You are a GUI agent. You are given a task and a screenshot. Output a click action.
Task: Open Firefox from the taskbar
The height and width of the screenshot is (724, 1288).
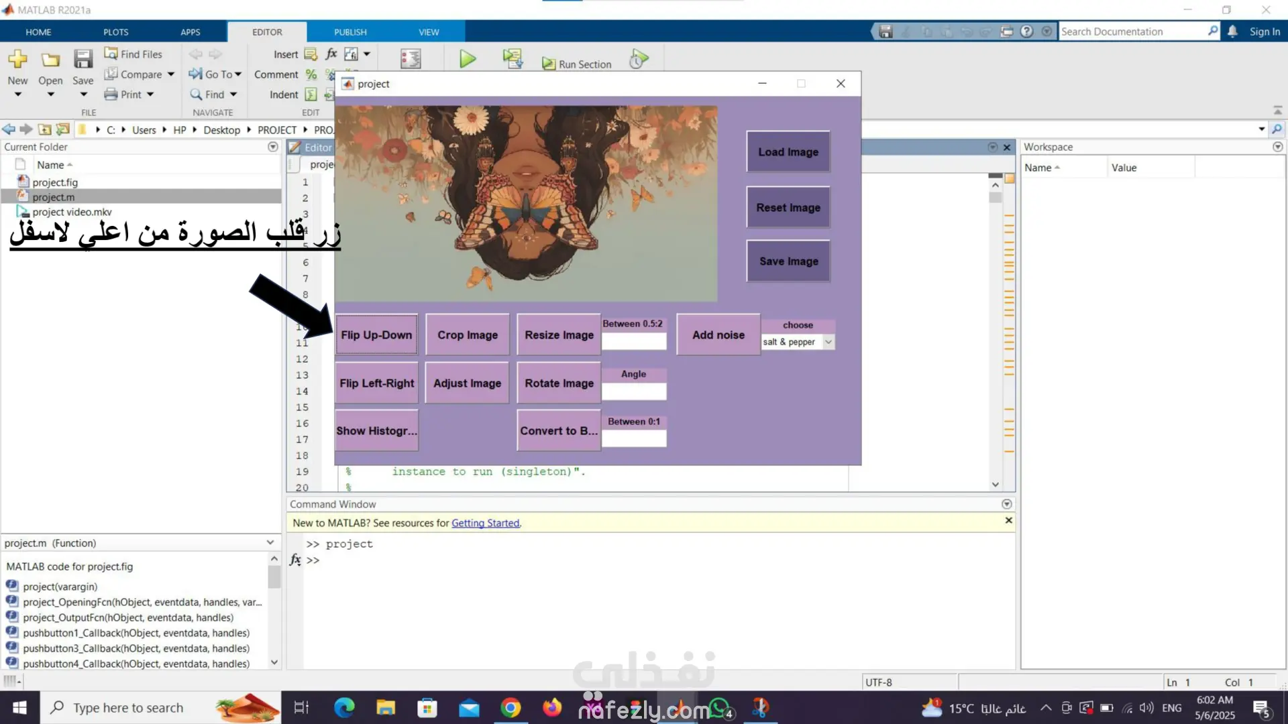552,707
